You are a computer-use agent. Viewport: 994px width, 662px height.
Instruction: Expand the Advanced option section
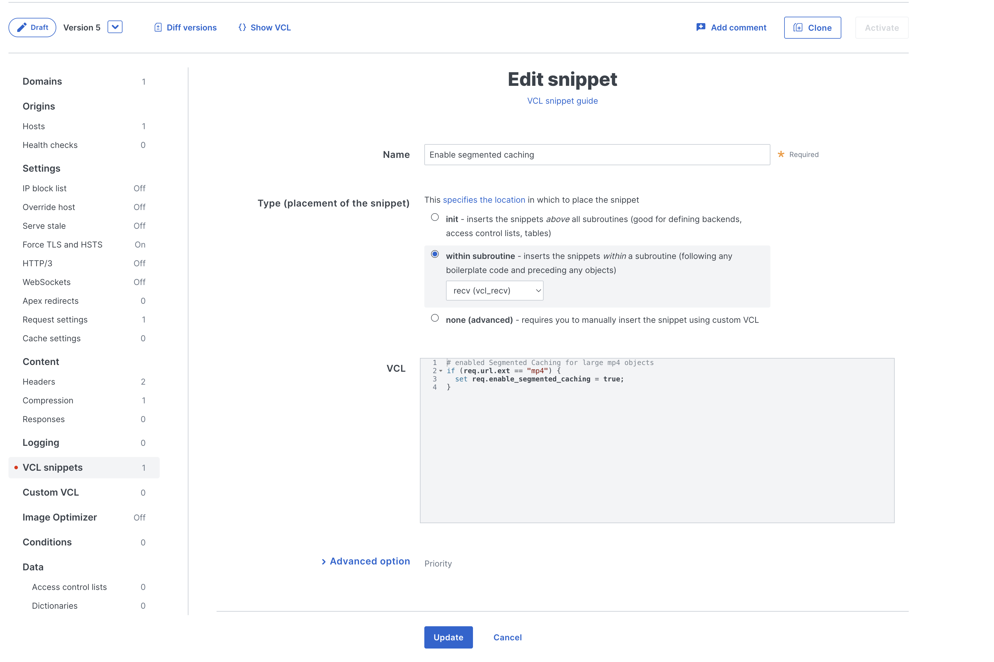[365, 561]
